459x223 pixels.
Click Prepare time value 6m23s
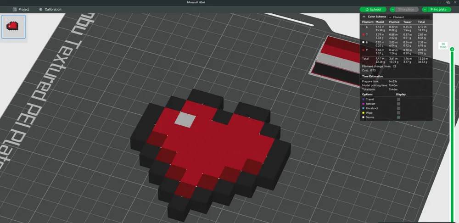pos(393,81)
